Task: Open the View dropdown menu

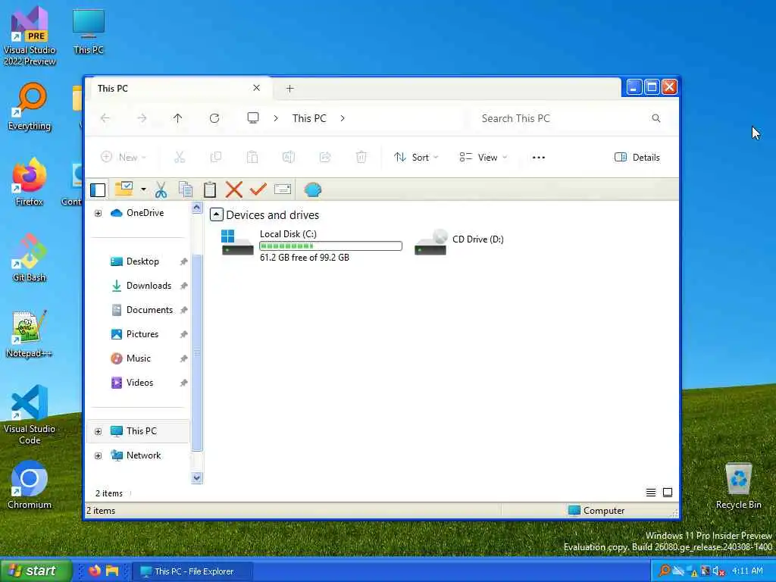Action: click(x=483, y=158)
